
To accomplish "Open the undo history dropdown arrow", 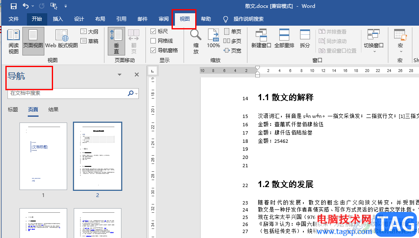I will 33,6.
